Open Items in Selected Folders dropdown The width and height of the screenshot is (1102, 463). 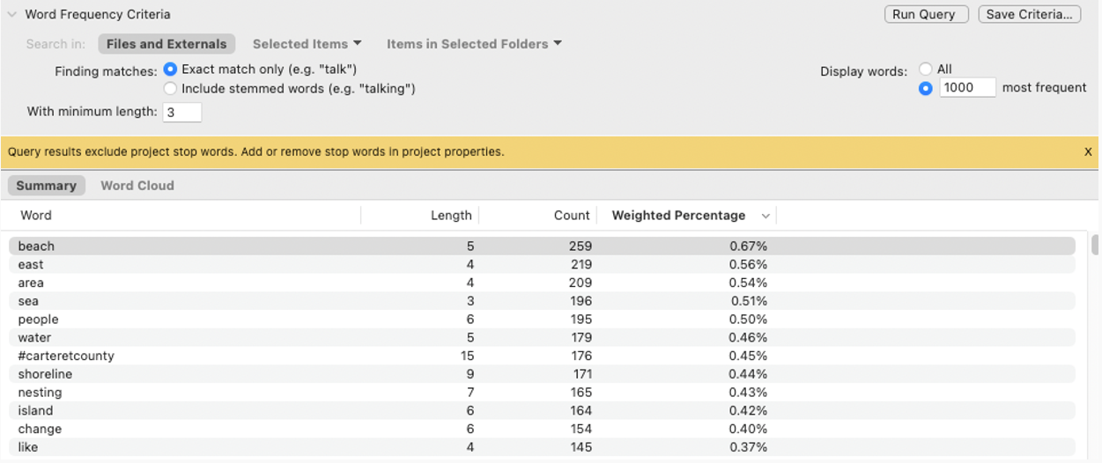point(474,44)
